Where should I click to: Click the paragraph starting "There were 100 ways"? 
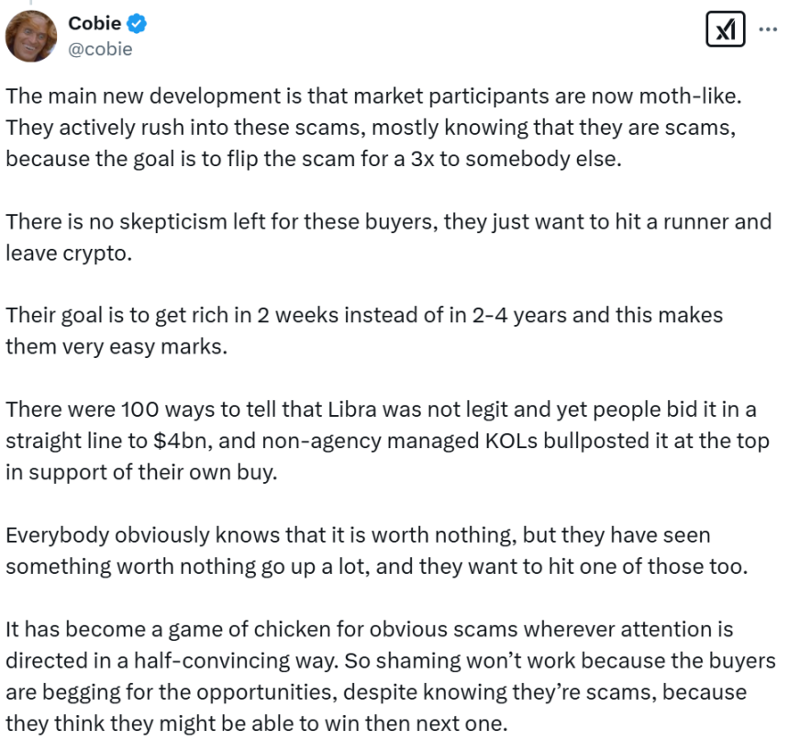(385, 440)
